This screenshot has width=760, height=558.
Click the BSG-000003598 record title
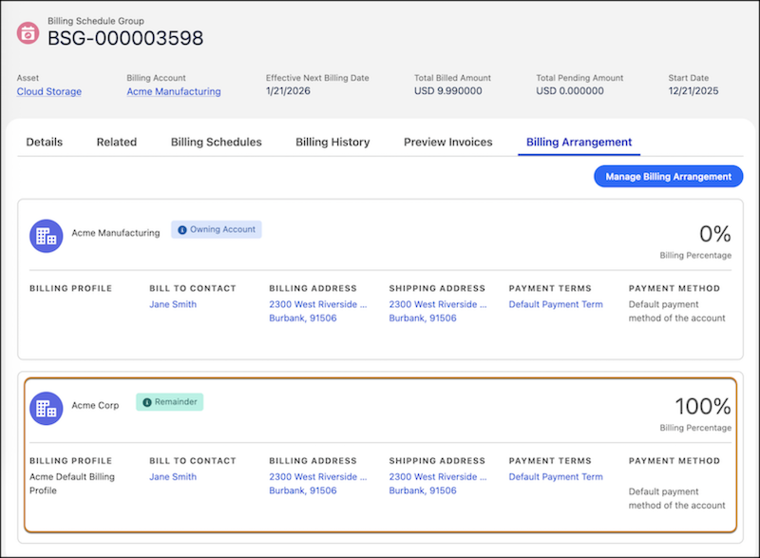coord(125,38)
